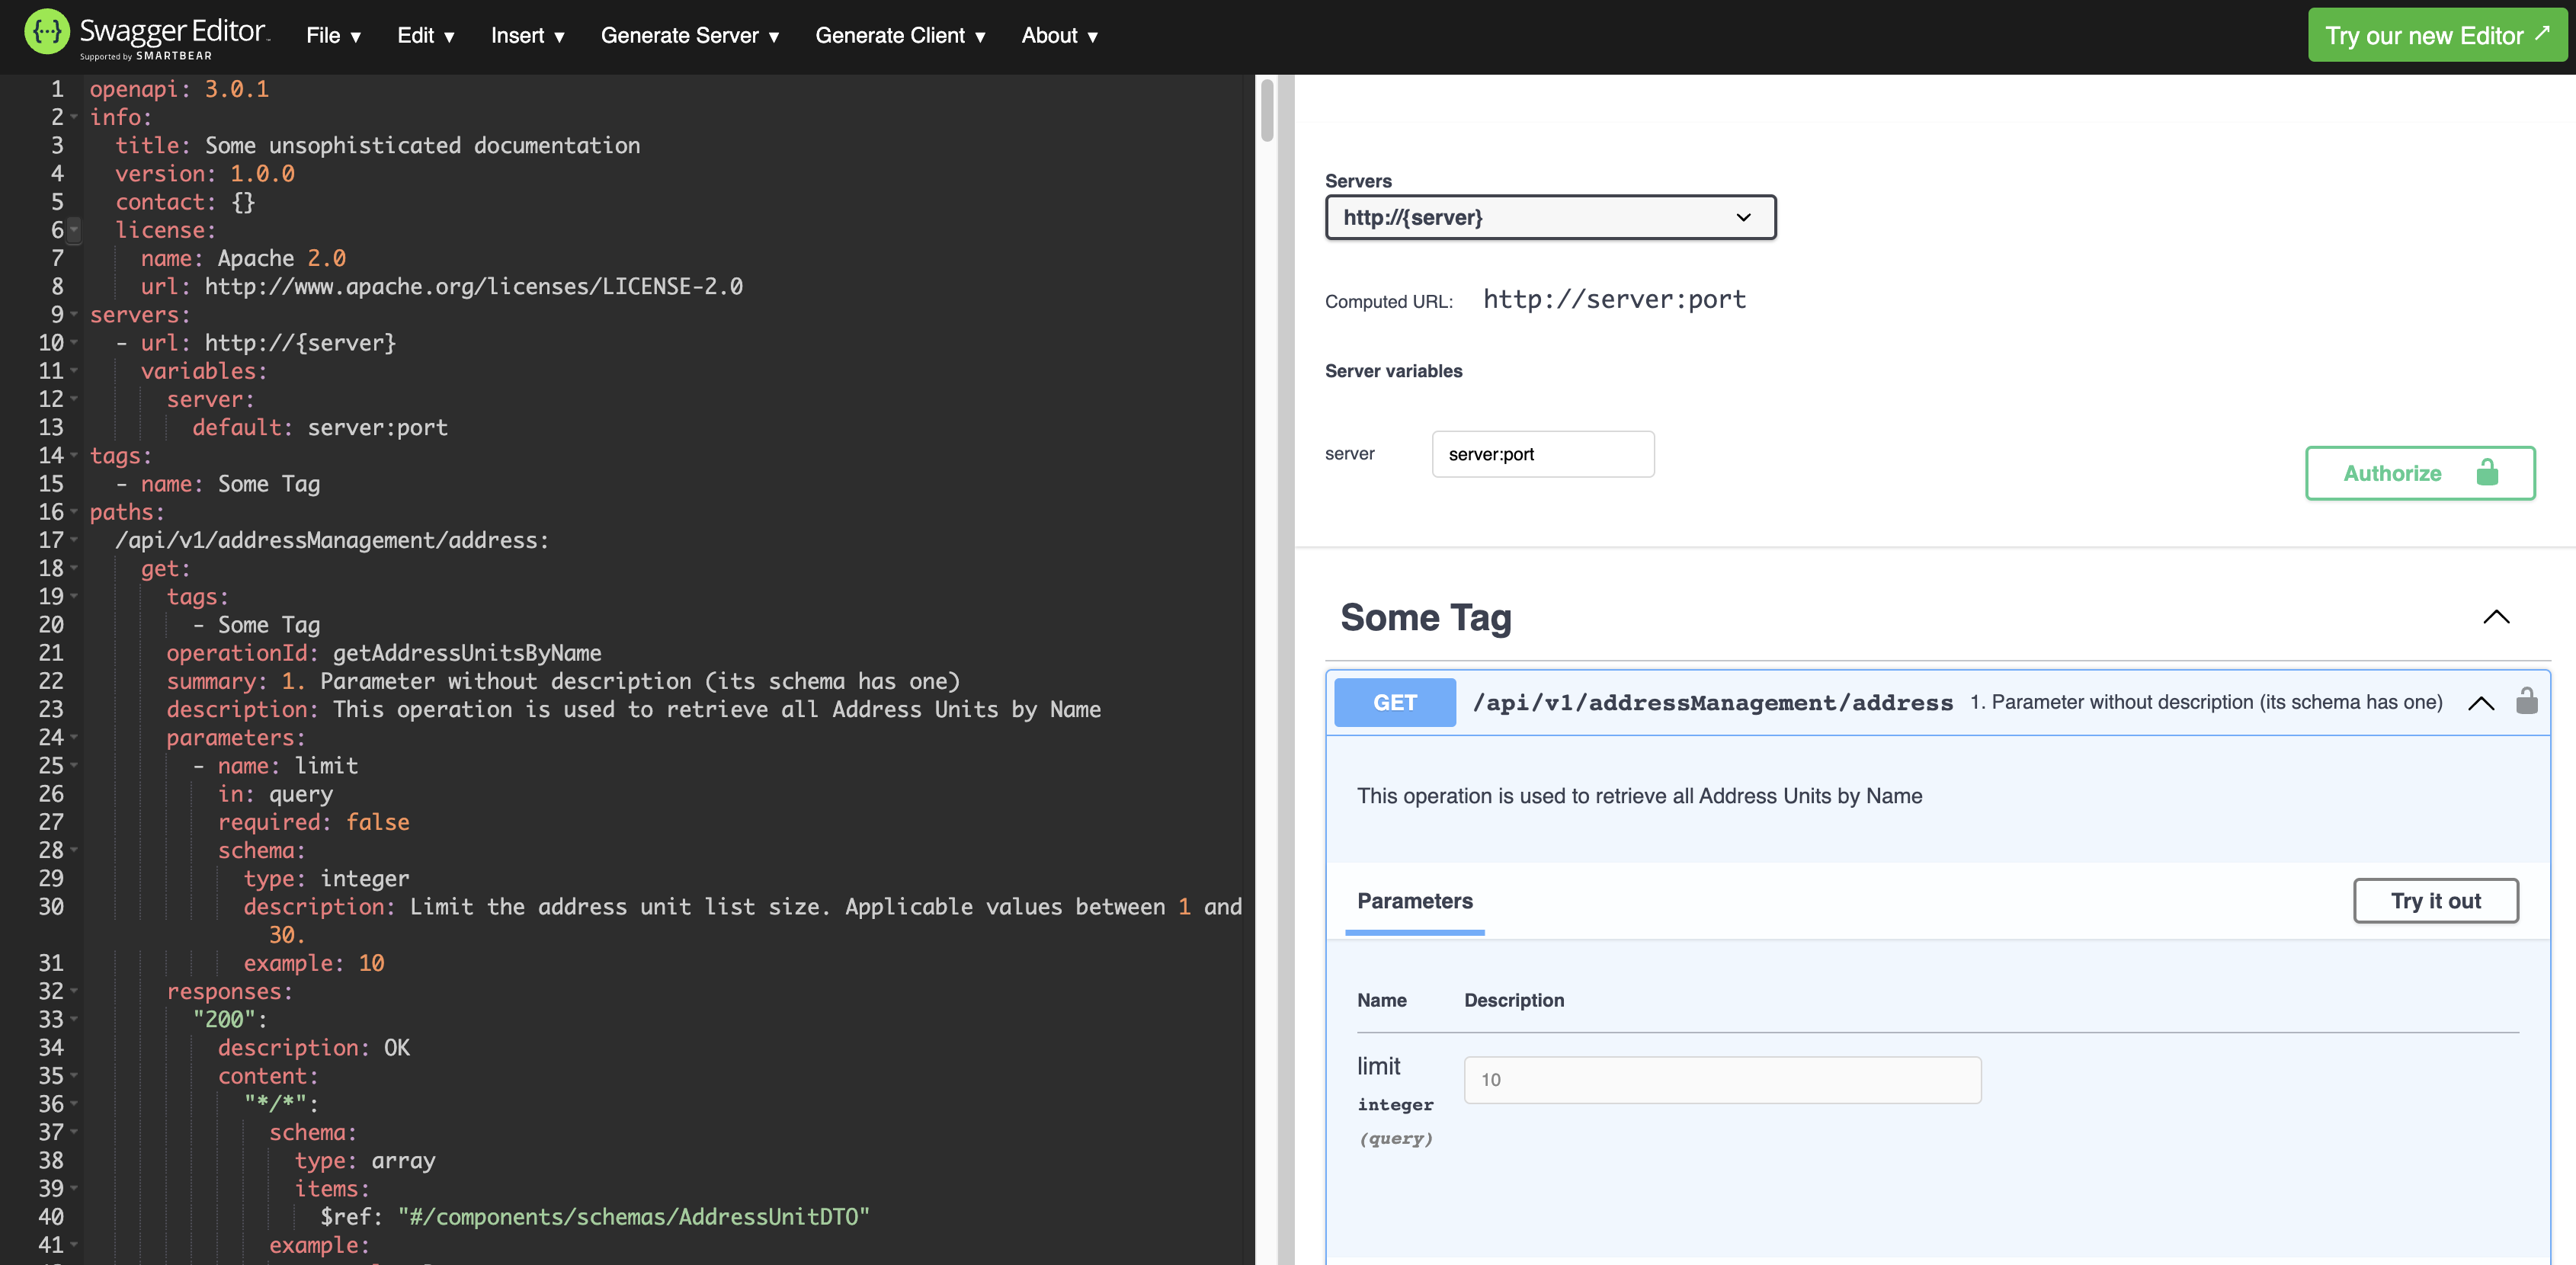Fold the license block at line 6
The height and width of the screenshot is (1265, 2576).
pyautogui.click(x=74, y=230)
